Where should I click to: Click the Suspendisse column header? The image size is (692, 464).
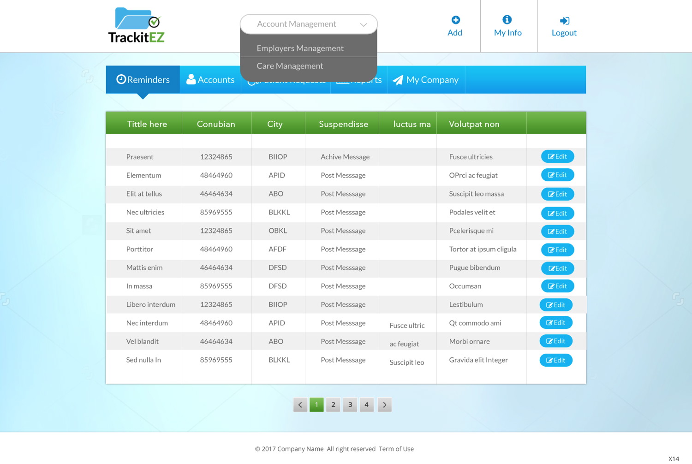(343, 124)
